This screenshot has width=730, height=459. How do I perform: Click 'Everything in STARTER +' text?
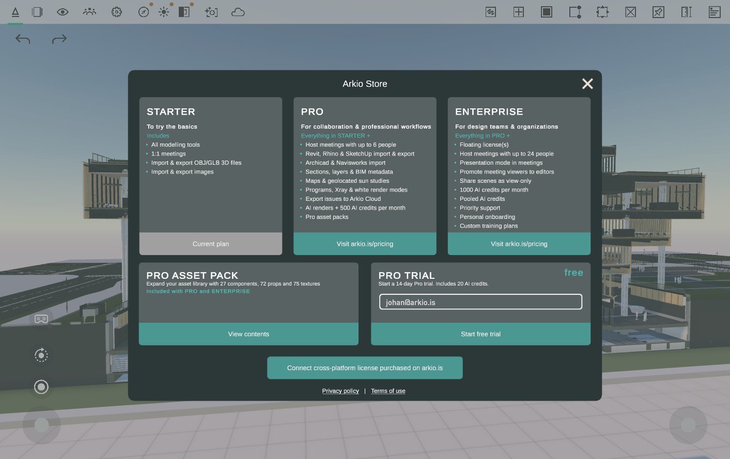pos(336,136)
